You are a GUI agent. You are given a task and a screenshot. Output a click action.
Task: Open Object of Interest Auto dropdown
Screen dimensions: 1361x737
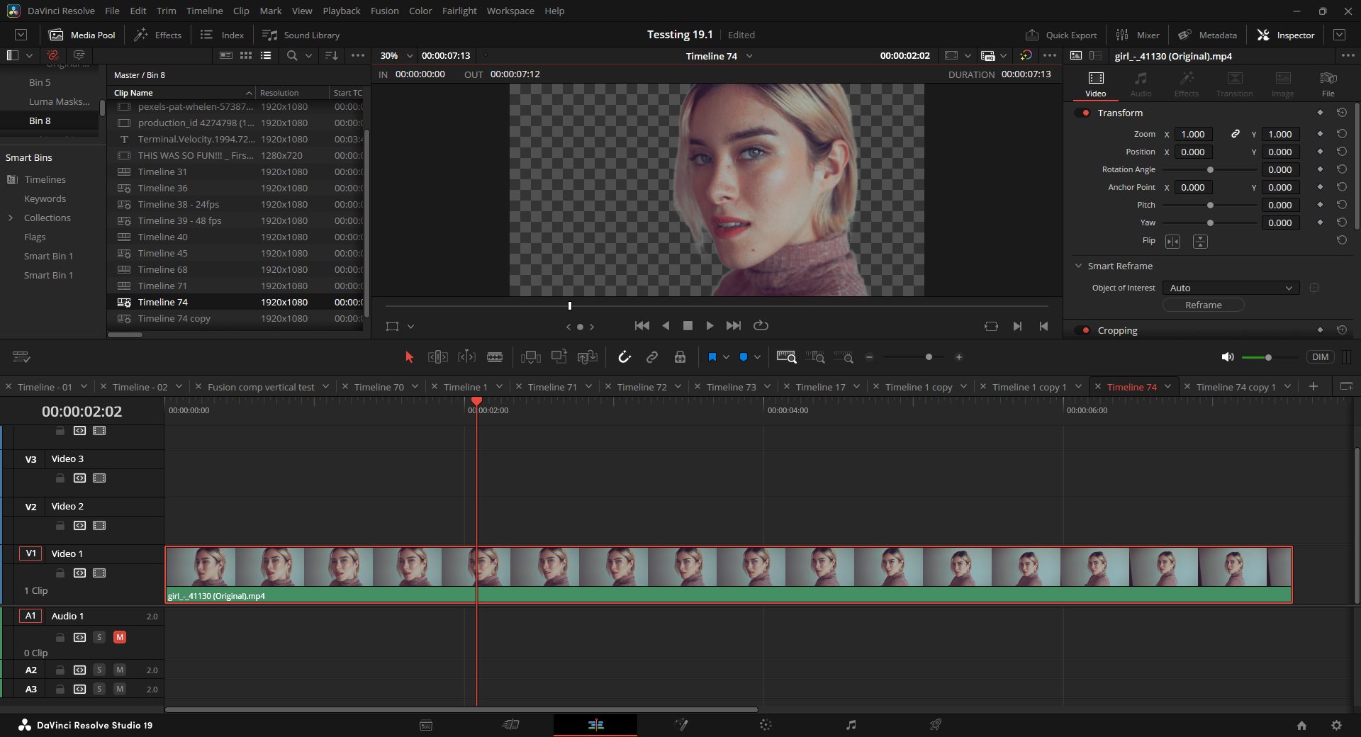tap(1231, 288)
